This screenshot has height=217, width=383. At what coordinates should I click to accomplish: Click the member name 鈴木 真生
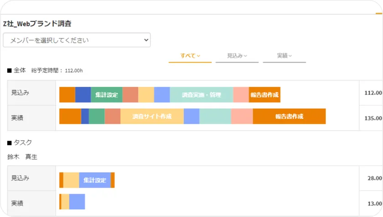(x=22, y=157)
